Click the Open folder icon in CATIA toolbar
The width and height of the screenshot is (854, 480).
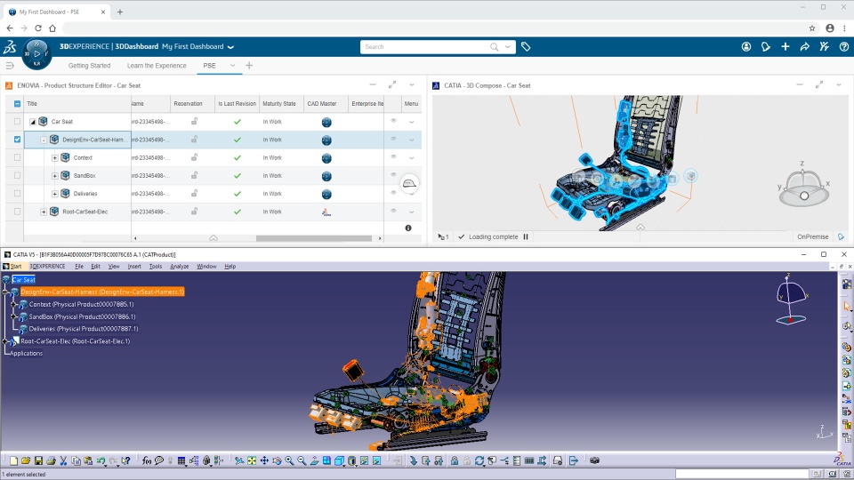(26, 461)
